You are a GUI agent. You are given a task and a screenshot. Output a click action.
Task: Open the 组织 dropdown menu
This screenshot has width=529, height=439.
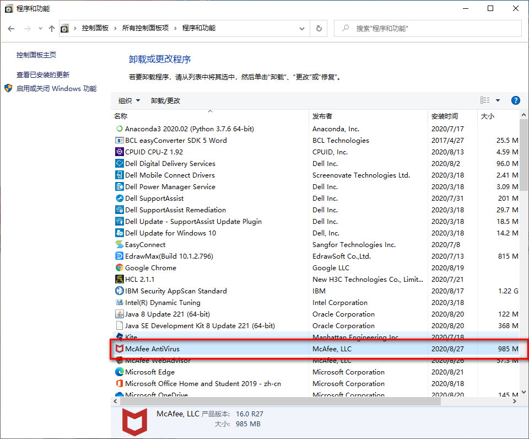click(x=129, y=100)
